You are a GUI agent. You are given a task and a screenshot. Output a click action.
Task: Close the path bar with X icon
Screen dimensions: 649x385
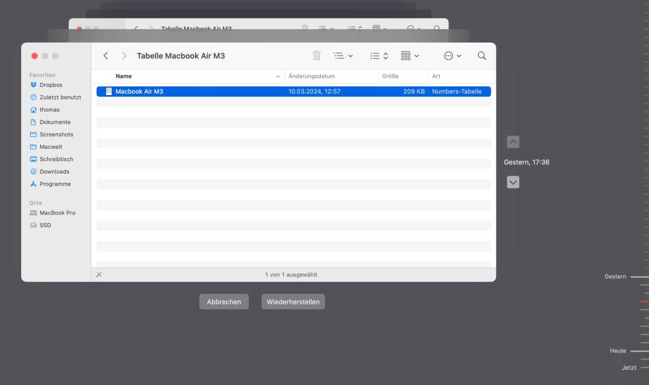click(x=99, y=275)
